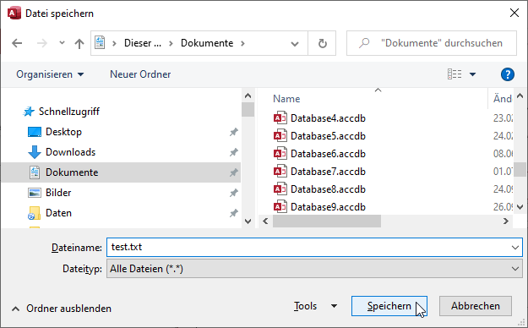Select the file Database8.accdb
Image resolution: width=528 pixels, height=328 pixels.
[328, 189]
